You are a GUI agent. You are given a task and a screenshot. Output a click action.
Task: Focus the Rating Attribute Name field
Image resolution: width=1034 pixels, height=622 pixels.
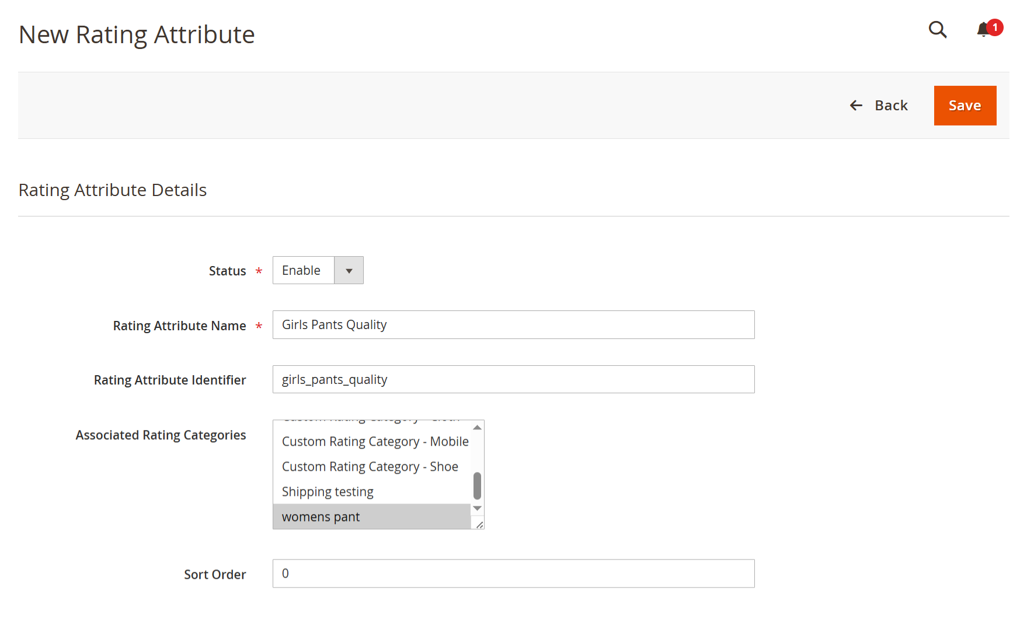(513, 325)
